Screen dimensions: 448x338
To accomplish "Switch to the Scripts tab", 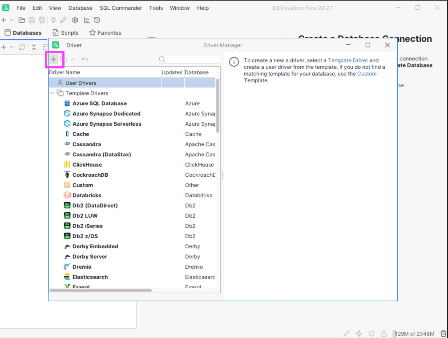I will click(x=65, y=33).
